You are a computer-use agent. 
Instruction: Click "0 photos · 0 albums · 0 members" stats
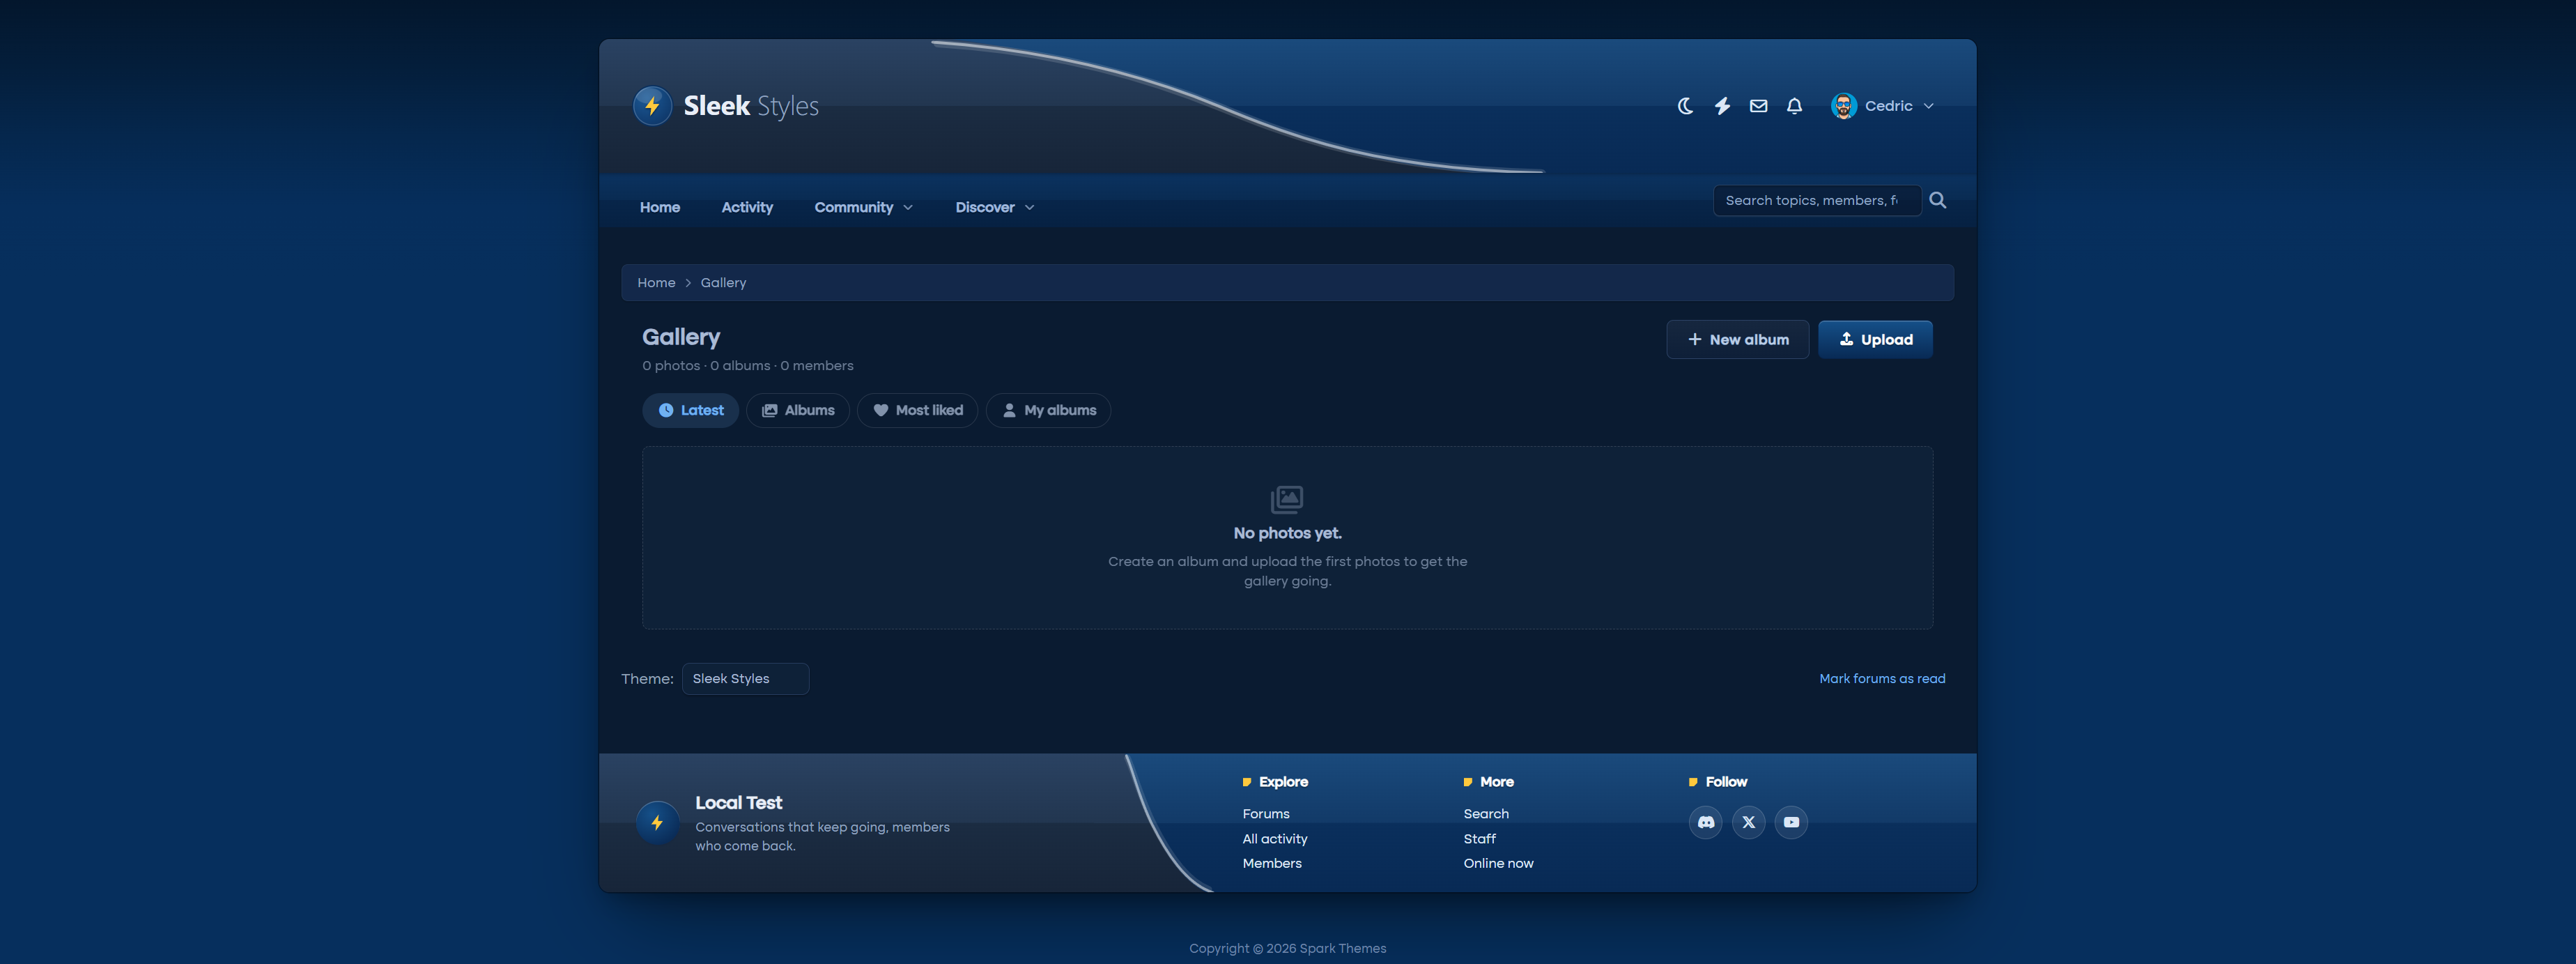pos(748,366)
